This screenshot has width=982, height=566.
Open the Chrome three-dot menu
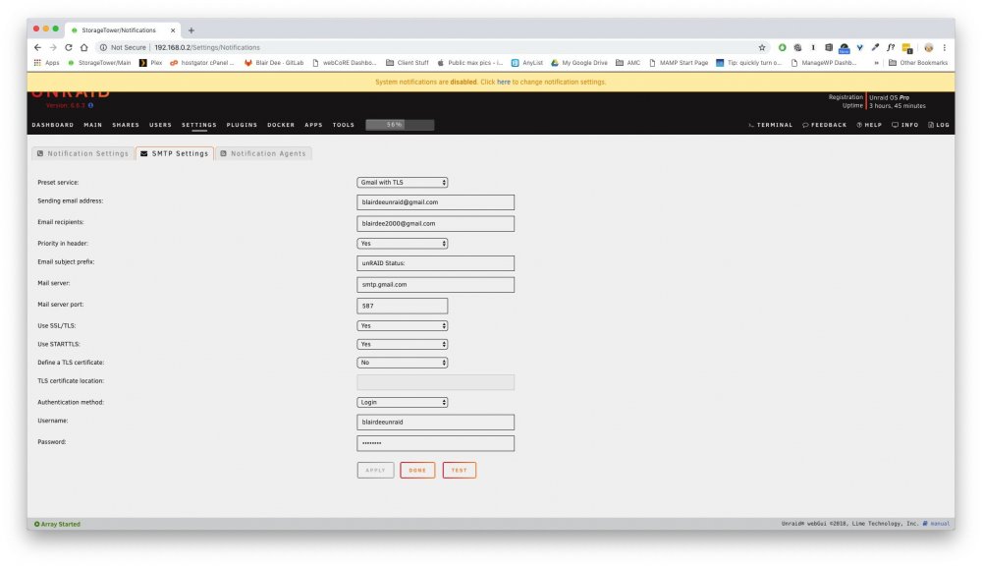[945, 47]
